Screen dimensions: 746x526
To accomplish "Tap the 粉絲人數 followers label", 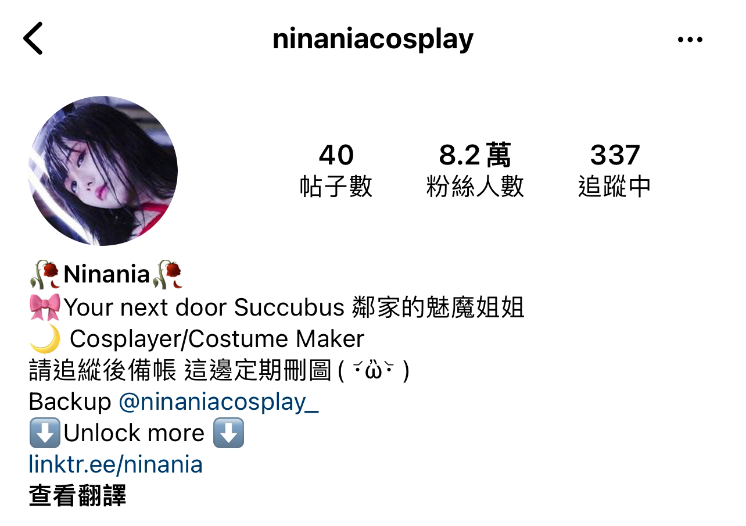I will tap(475, 187).
